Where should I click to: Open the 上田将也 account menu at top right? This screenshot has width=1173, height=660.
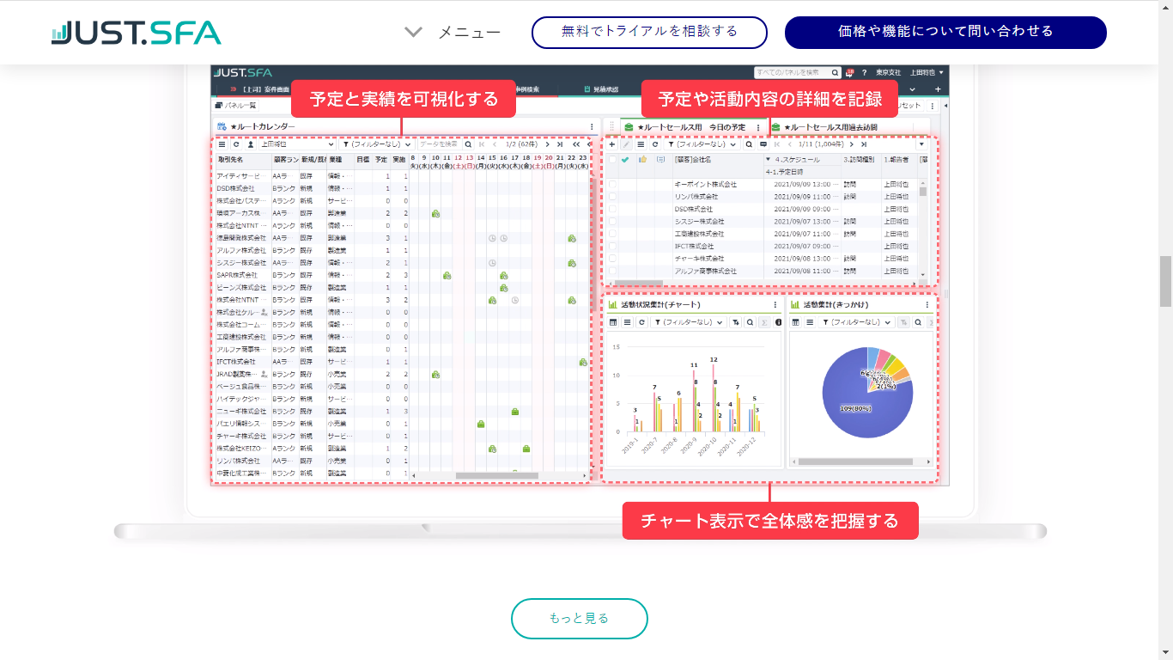tap(927, 73)
